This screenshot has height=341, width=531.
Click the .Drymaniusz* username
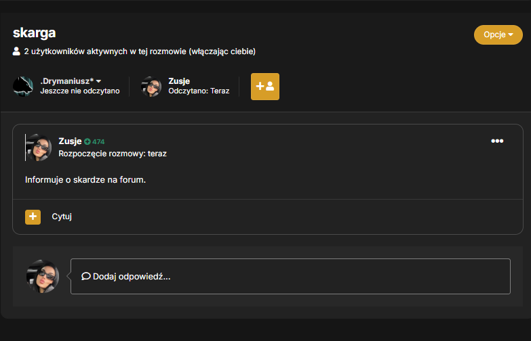click(66, 81)
